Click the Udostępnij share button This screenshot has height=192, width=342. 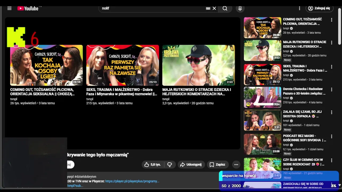[191, 165]
